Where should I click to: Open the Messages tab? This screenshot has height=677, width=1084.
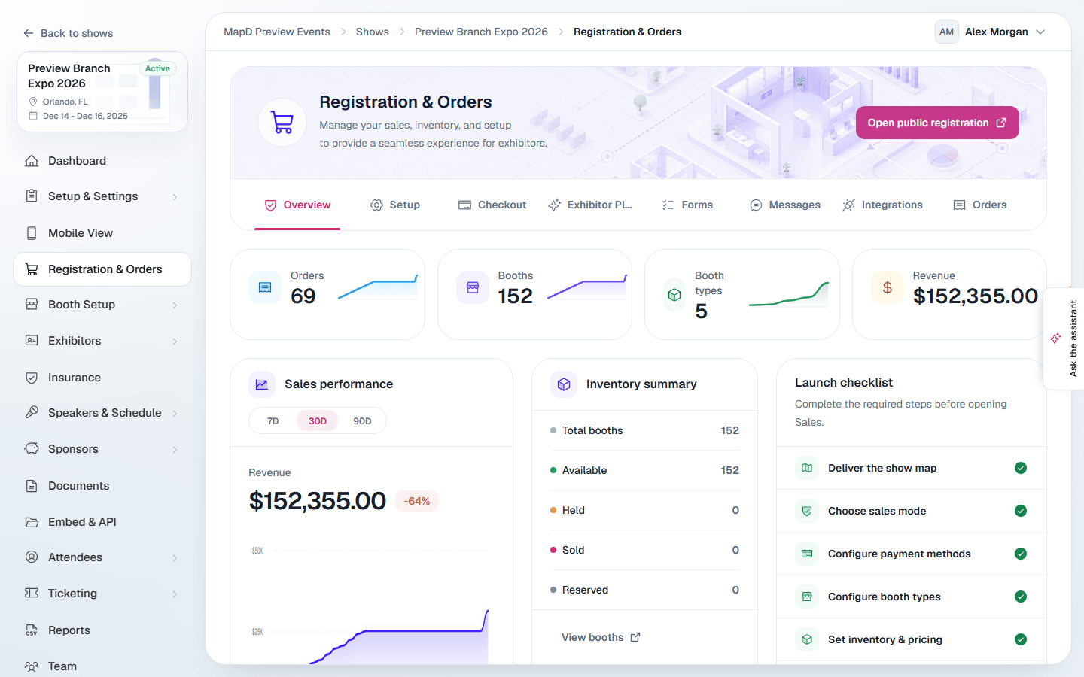[x=785, y=205]
